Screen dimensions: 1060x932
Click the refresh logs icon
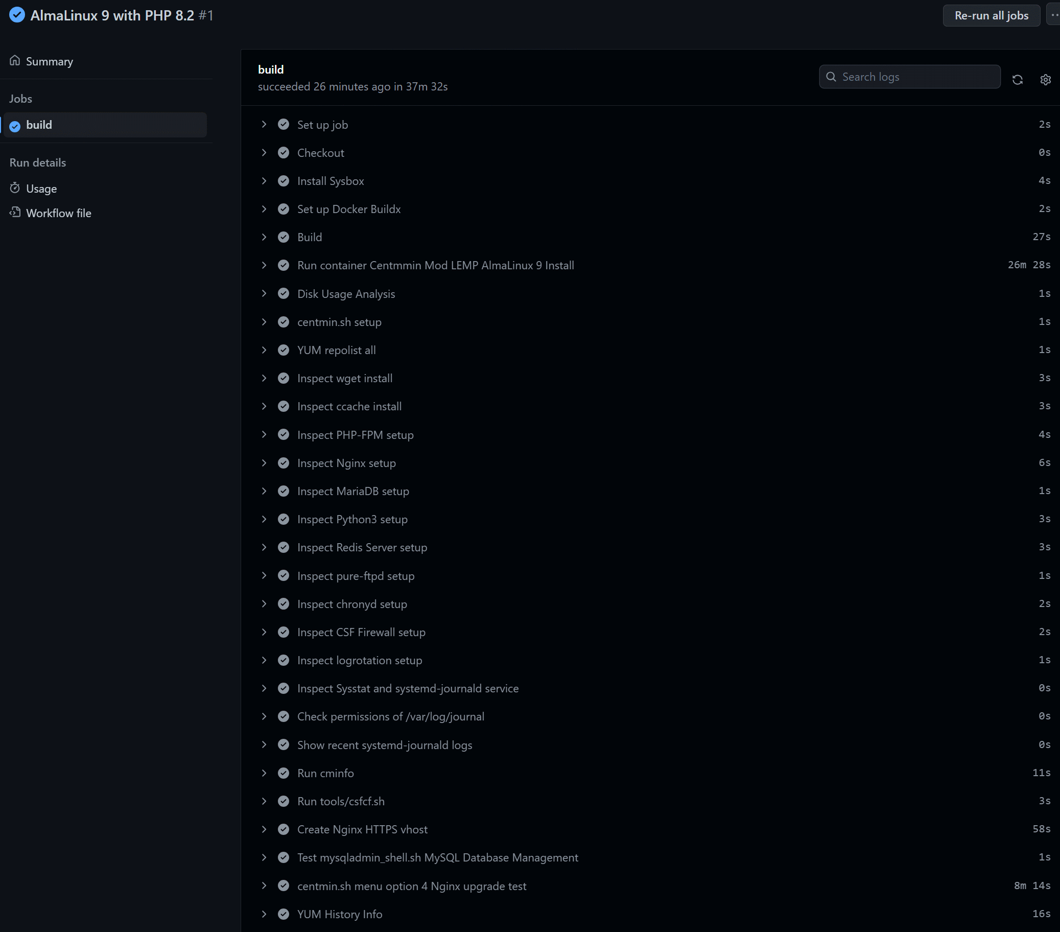point(1017,79)
